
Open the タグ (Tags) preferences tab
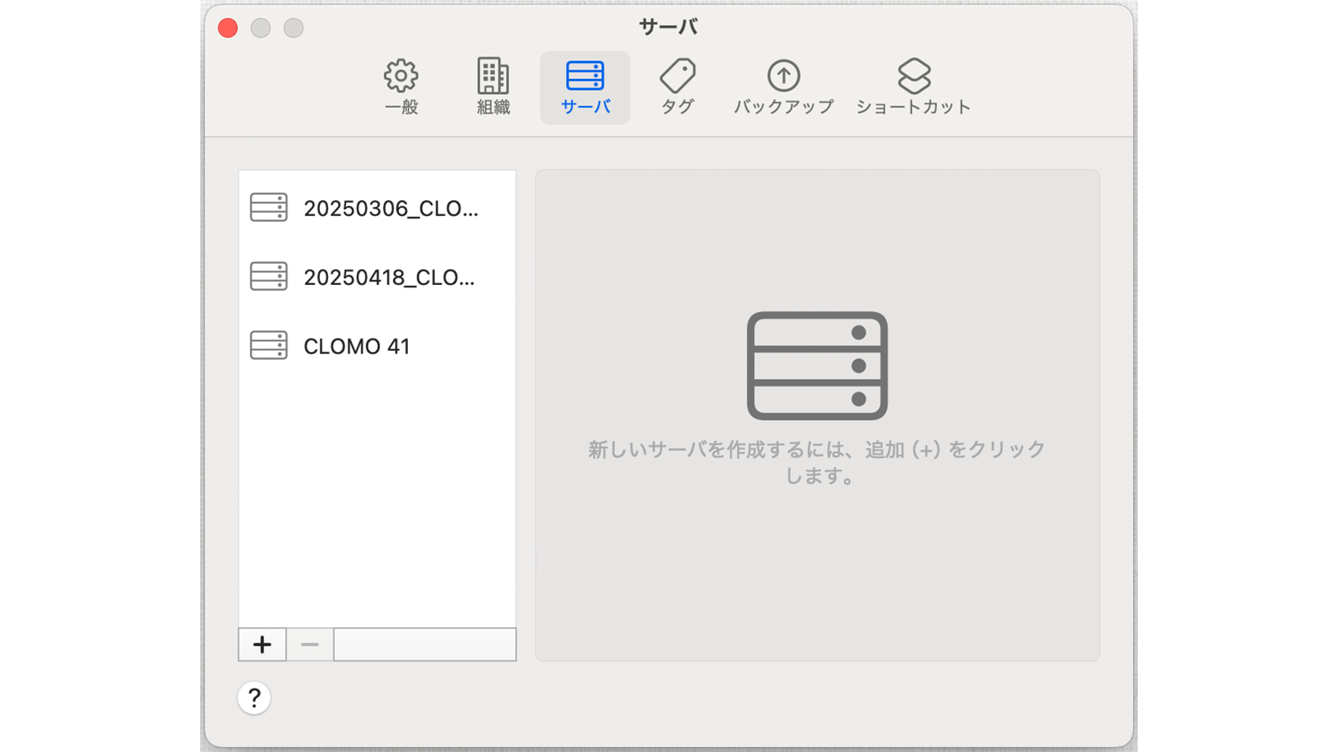(x=677, y=86)
